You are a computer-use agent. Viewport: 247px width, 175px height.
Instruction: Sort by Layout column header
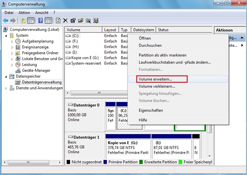pos(110,30)
